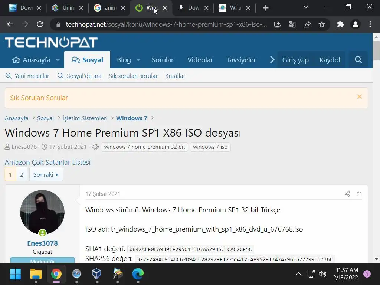Open the notification badge in taskbar
Image resolution: width=380 pixels, height=285 pixels.
tap(367, 274)
